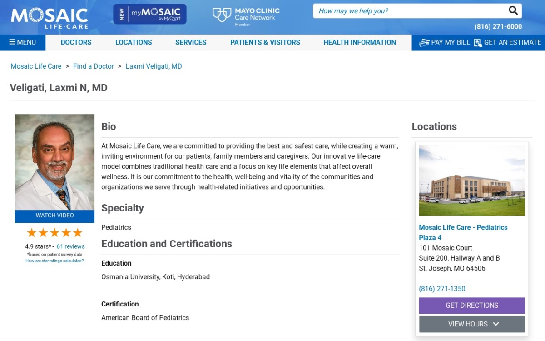Open the Doctors nav menu
The height and width of the screenshot is (341, 545).
coord(76,42)
